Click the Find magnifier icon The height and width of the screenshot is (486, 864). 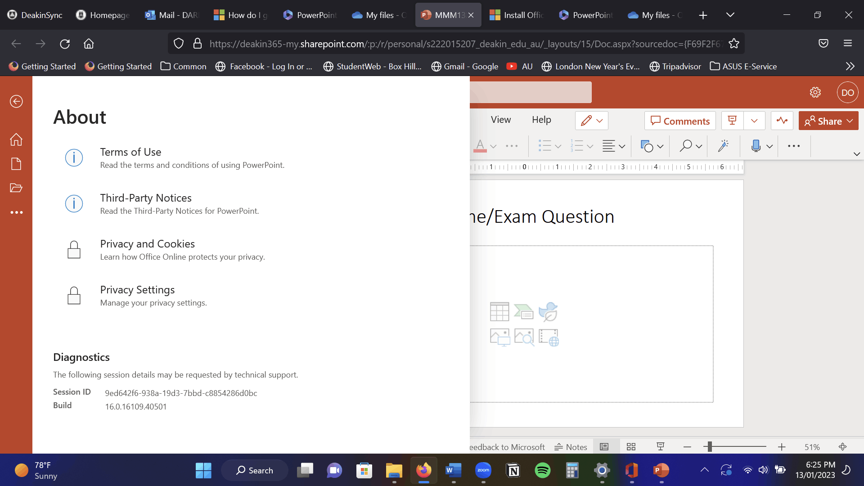click(686, 146)
